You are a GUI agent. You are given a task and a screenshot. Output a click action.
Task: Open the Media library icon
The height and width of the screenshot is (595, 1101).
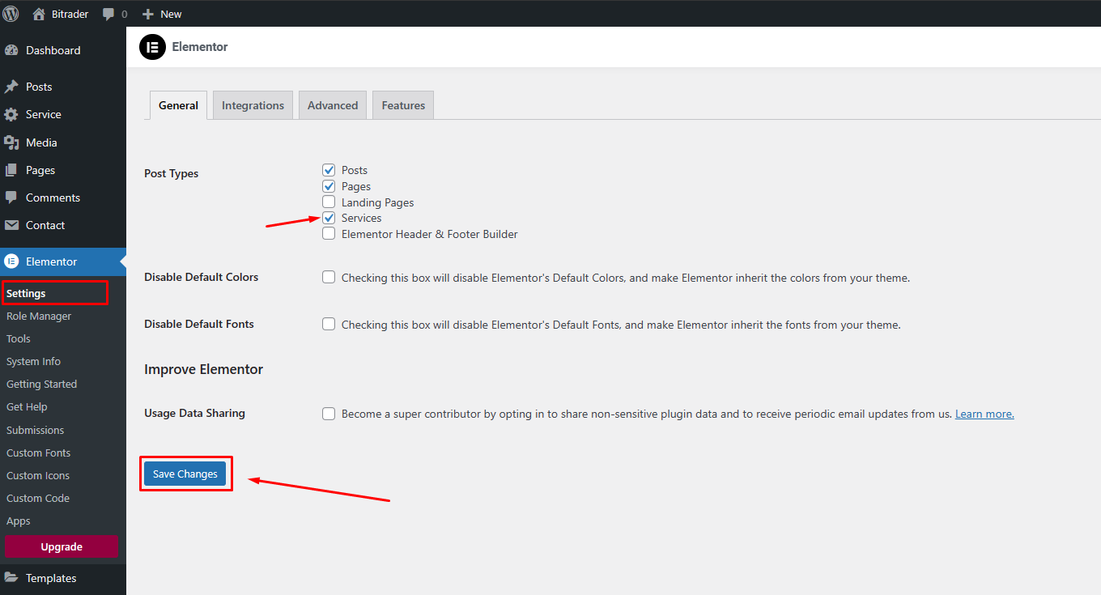coord(11,142)
